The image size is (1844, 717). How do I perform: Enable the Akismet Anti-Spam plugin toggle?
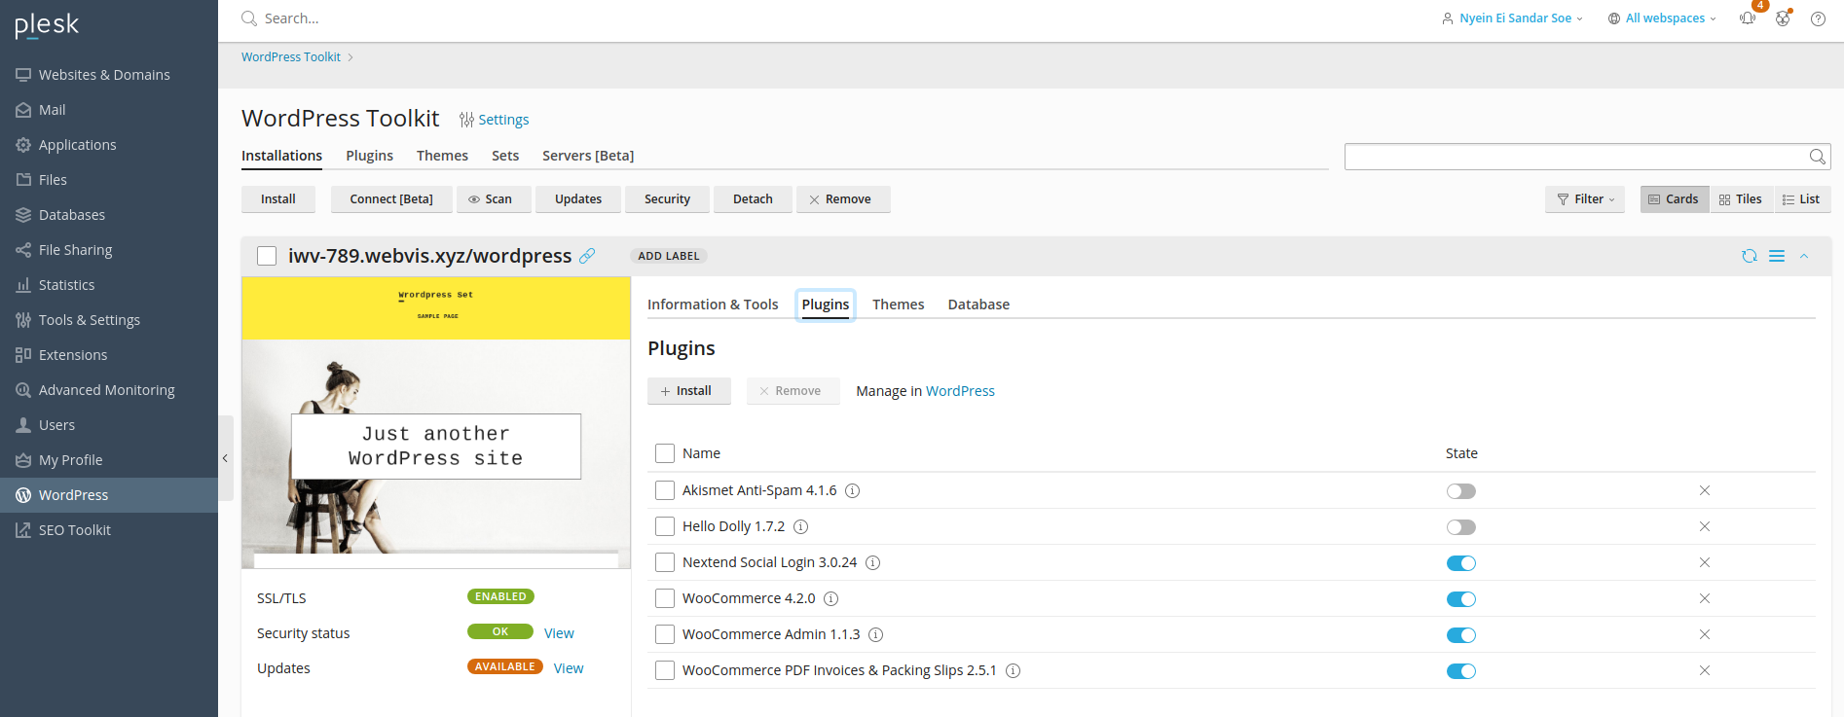point(1460,491)
